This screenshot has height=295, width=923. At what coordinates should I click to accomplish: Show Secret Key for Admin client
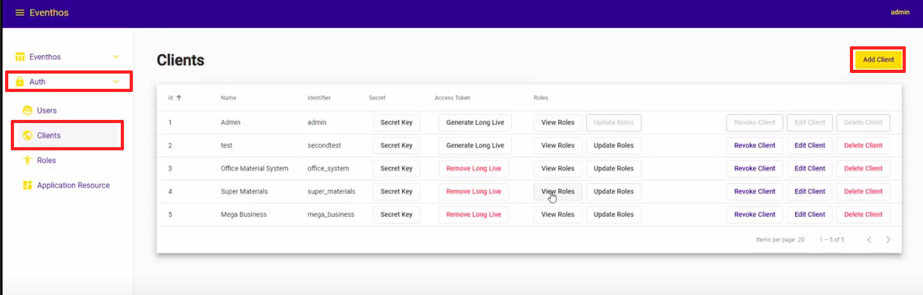396,122
